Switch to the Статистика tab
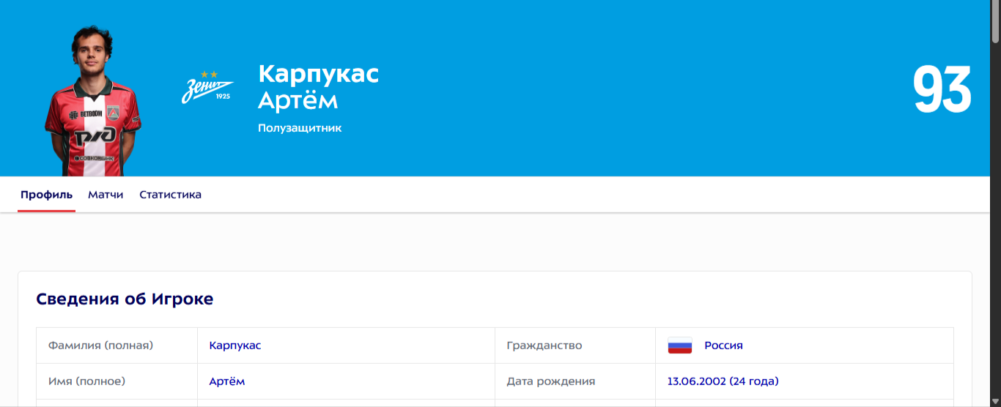1001x407 pixels. click(x=171, y=195)
